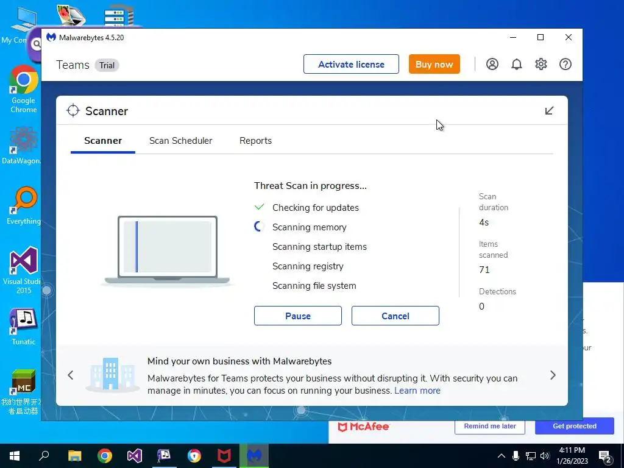Open File Explorer from the taskbar
Image resolution: width=624 pixels, height=468 pixels.
(x=75, y=456)
